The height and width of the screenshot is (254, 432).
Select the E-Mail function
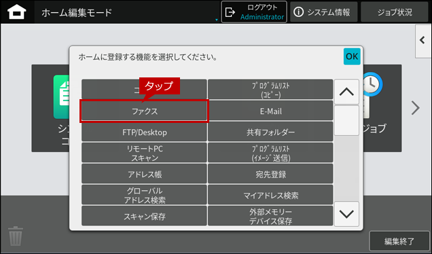270,111
